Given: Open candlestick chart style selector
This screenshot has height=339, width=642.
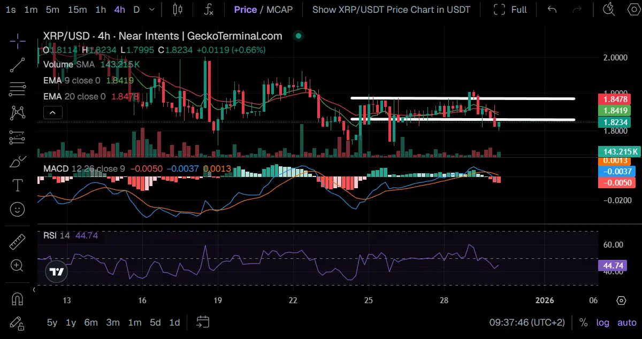Looking at the screenshot, I should (x=178, y=9).
